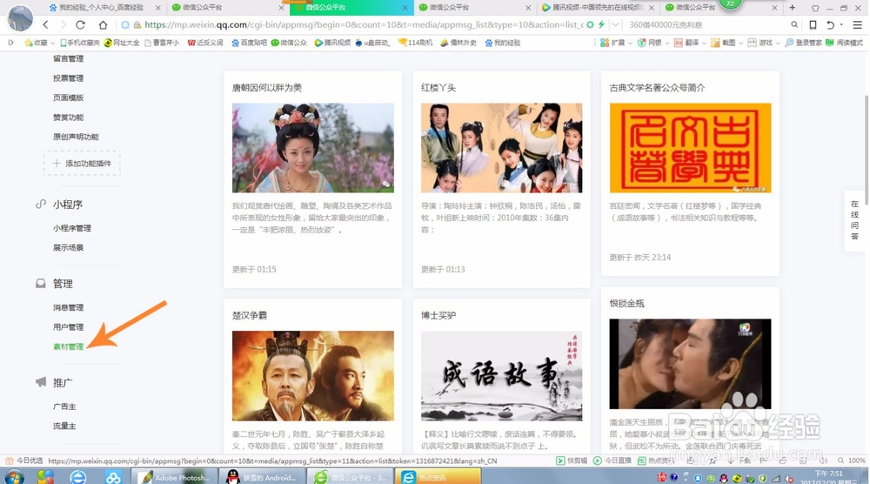The image size is (870, 484).
Task: Open 赞赏功能 in the sidebar
Action: [x=68, y=118]
